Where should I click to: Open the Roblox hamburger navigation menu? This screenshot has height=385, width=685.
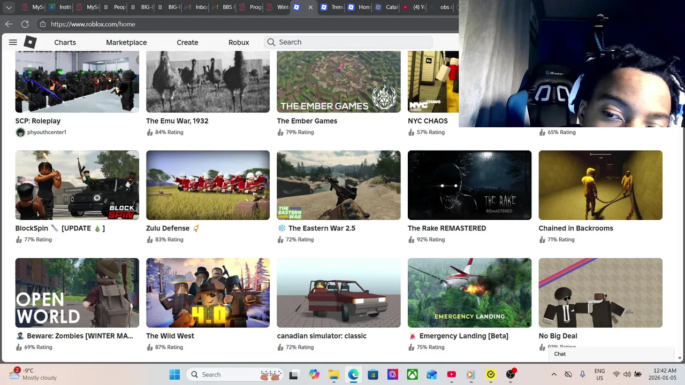point(13,42)
